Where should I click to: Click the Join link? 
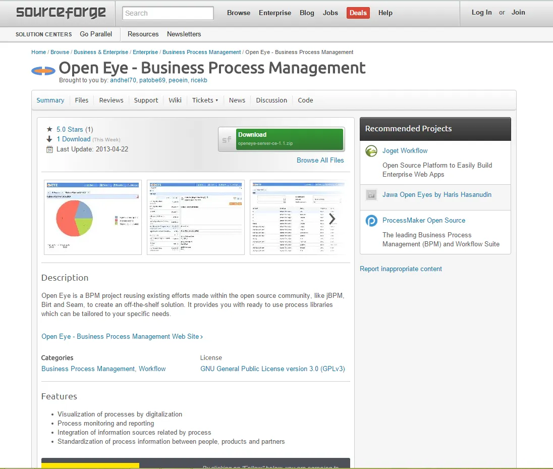coord(519,12)
